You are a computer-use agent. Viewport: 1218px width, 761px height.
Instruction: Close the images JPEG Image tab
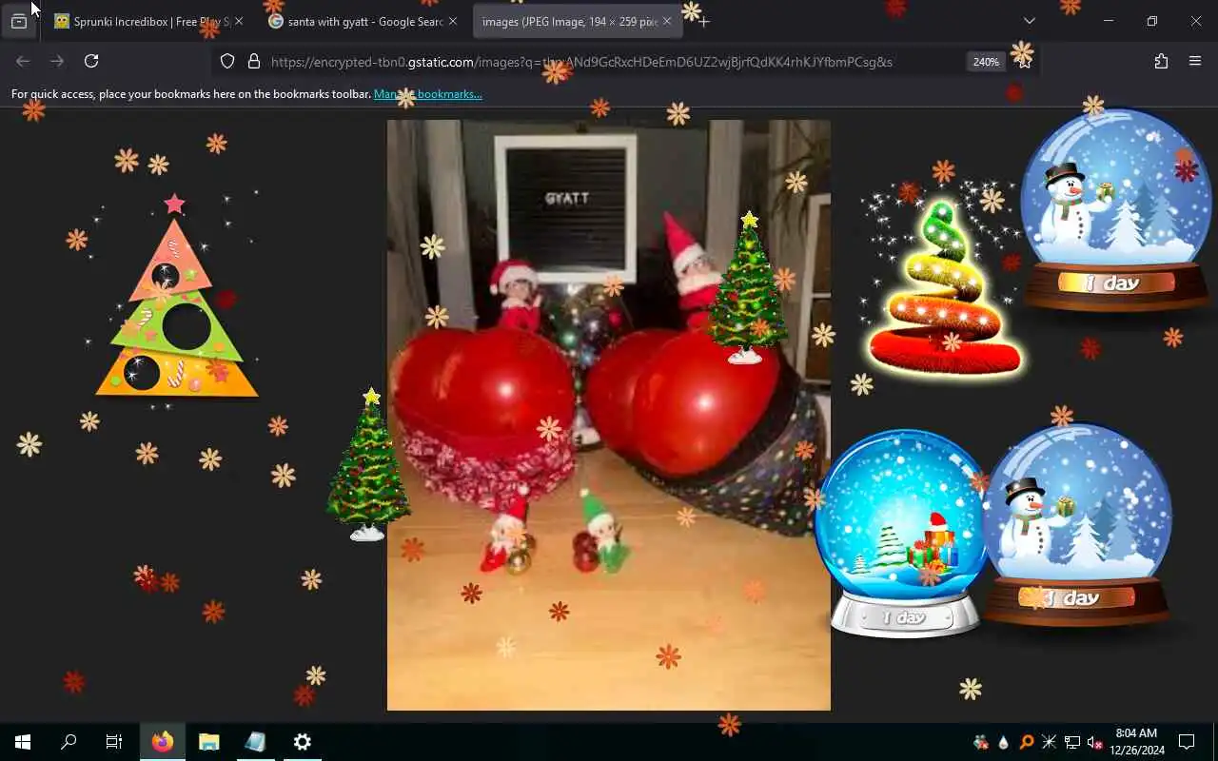667,21
